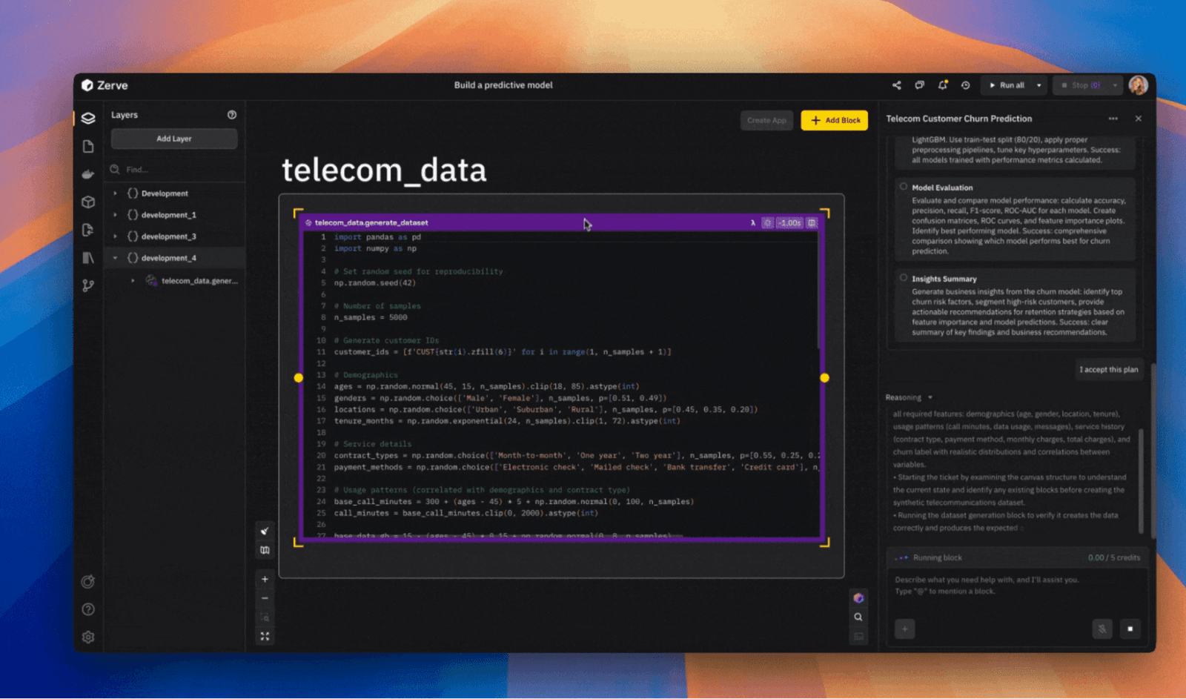Click the Add Layer button
1186x699 pixels.
(x=174, y=139)
